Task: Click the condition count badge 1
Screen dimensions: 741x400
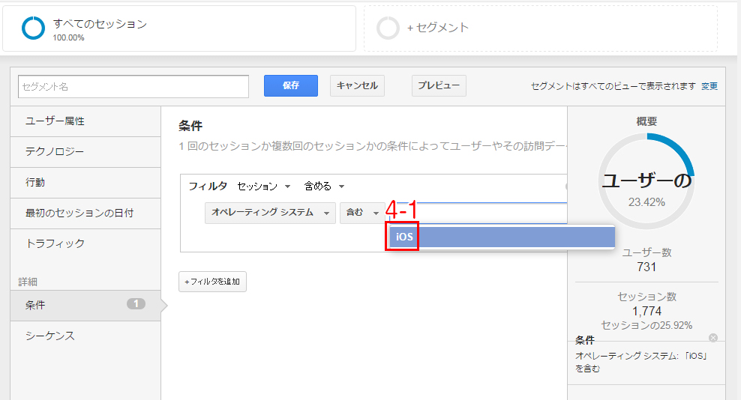Action: pyautogui.click(x=136, y=303)
